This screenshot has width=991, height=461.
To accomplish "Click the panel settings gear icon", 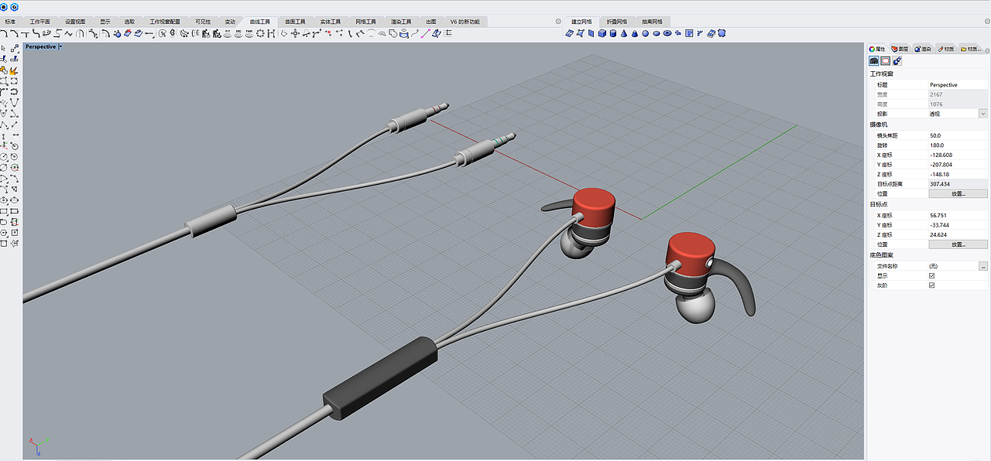I will point(987,50).
